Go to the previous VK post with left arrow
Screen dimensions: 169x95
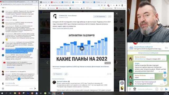coord(48,63)
